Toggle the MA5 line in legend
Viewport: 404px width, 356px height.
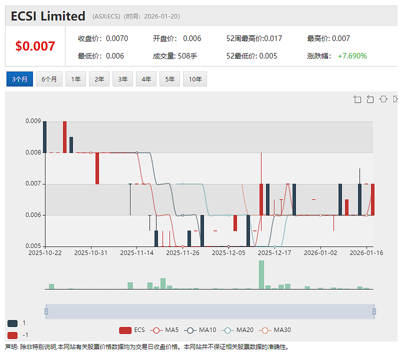pos(164,330)
